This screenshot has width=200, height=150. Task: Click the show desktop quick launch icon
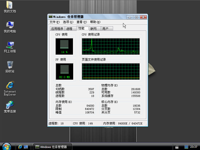(26, 147)
